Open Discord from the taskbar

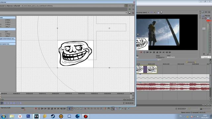(x=69, y=116)
